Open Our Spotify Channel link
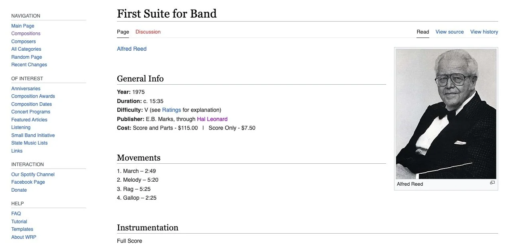513x244 pixels. 33,175
